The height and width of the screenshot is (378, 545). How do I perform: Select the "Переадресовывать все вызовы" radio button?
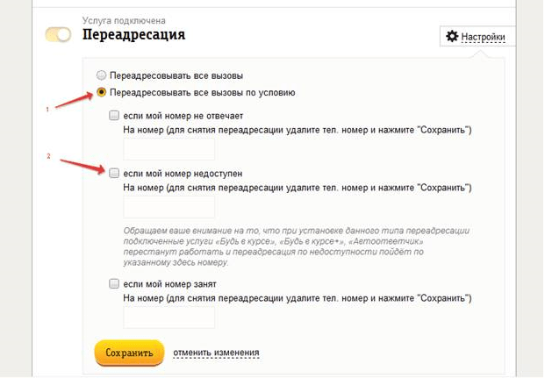(x=103, y=75)
